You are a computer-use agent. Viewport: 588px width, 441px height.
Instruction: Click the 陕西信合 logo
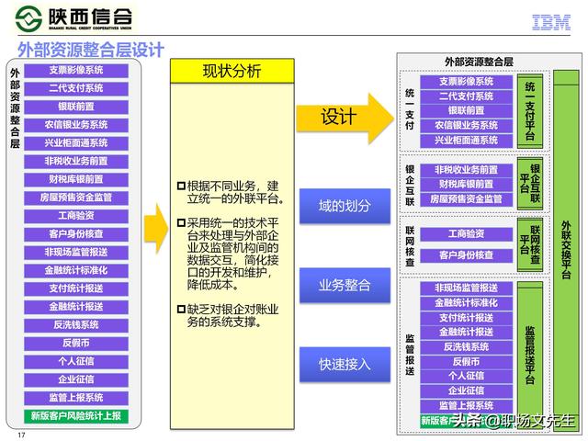click(73, 17)
